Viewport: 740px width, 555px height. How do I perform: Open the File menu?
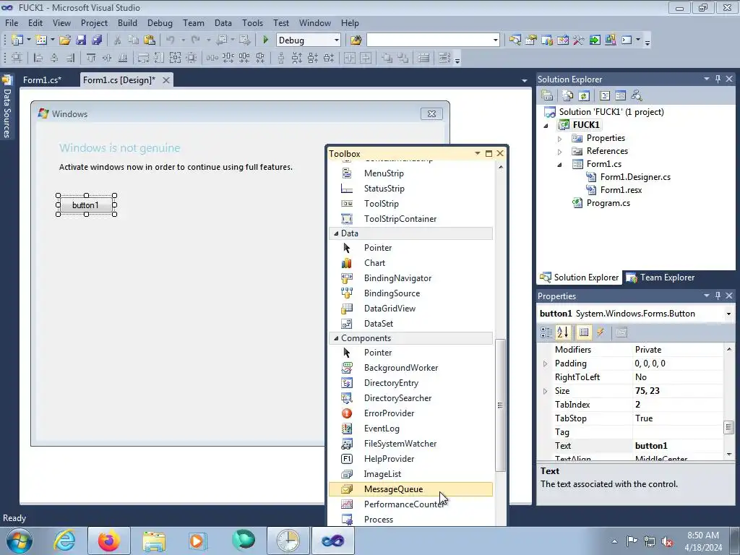12,22
